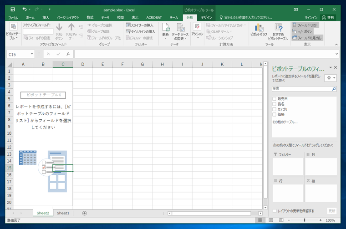
Task: Click the Update (更新) button in field pane
Action: pyautogui.click(x=331, y=211)
